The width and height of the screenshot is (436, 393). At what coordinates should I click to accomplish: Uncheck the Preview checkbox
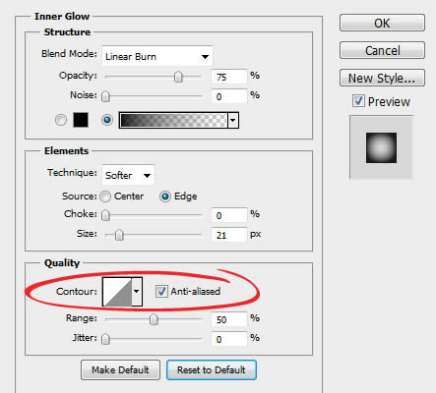pos(358,101)
